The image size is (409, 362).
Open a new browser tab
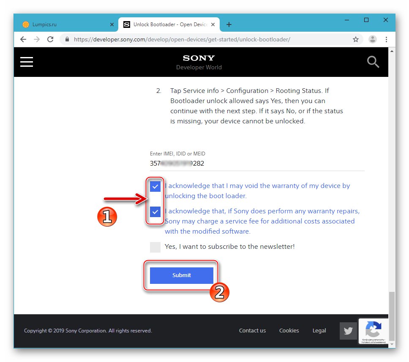[229, 24]
